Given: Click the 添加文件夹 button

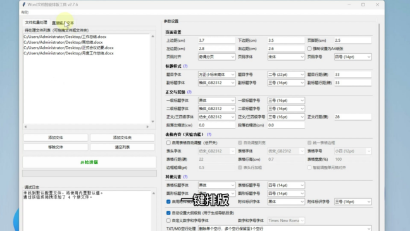Looking at the screenshot, I should coord(122,137).
